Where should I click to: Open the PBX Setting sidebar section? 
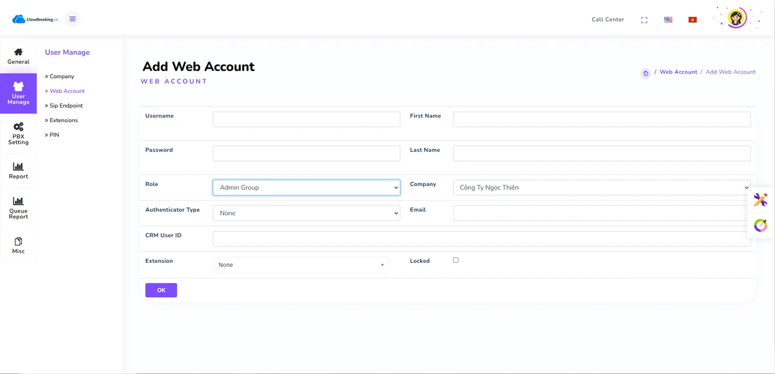point(18,133)
